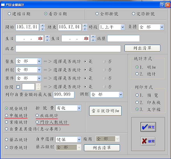Viewport: 171px width, 159px height.
Task: Select 2. 印表機 print method
Action: tap(137, 102)
